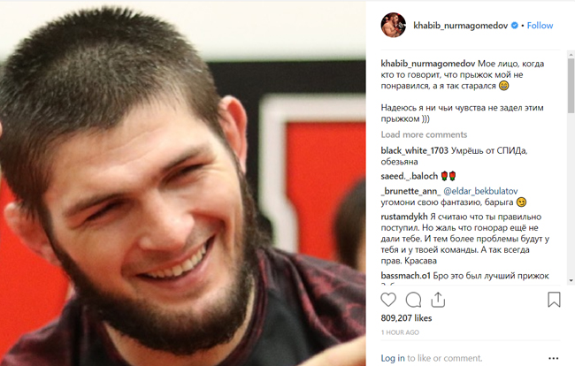
Task: View the 809,207 likes list
Action: [x=406, y=317]
